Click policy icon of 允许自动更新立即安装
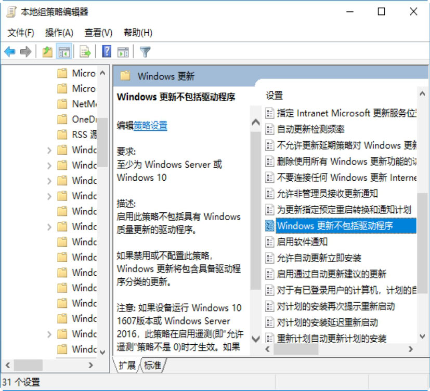The image size is (430, 391). coord(269,258)
